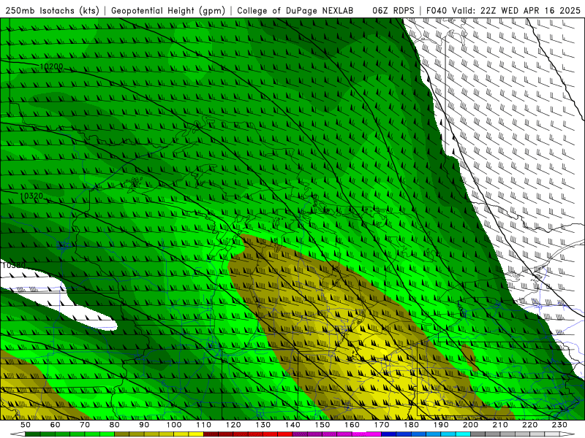Click the 180 value on the color scale
The width and height of the screenshot is (585, 438).
pos(411,425)
